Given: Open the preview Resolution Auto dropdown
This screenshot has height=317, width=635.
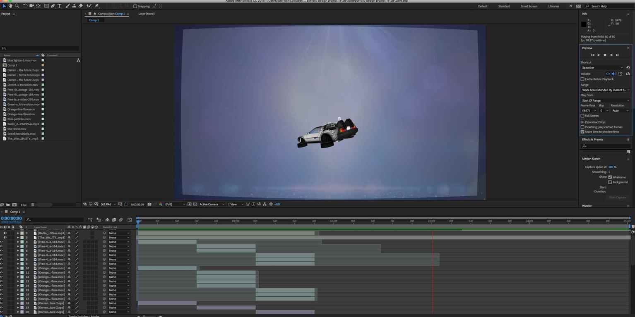Looking at the screenshot, I should click(x=621, y=111).
